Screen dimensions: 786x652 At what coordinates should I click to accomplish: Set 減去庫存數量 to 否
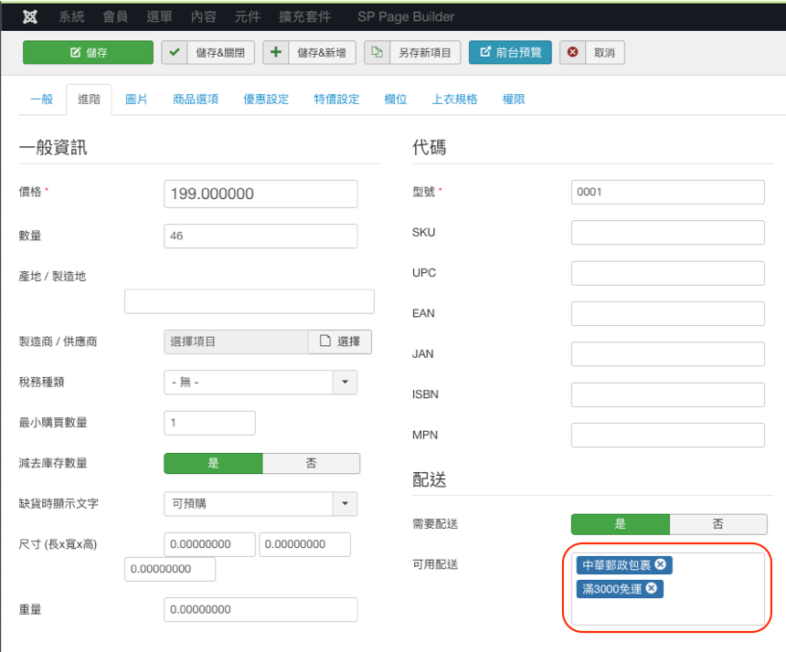(x=311, y=463)
